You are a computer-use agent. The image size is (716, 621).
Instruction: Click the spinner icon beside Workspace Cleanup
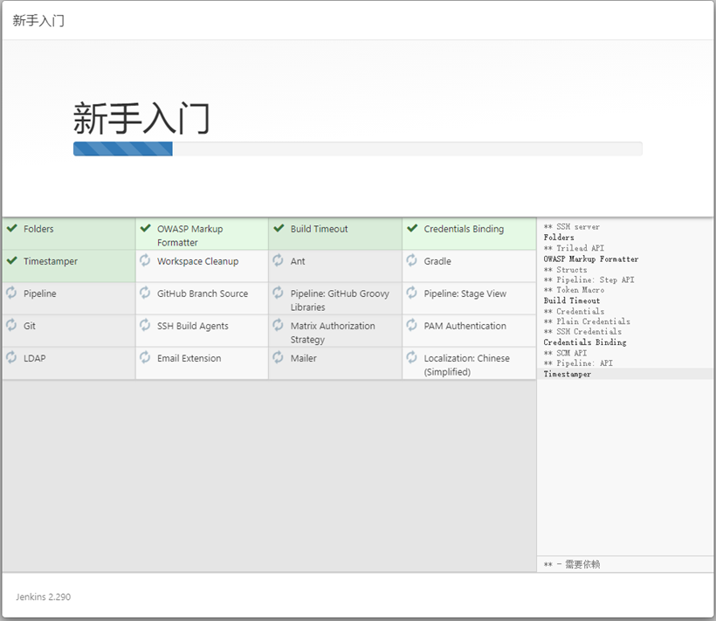145,260
